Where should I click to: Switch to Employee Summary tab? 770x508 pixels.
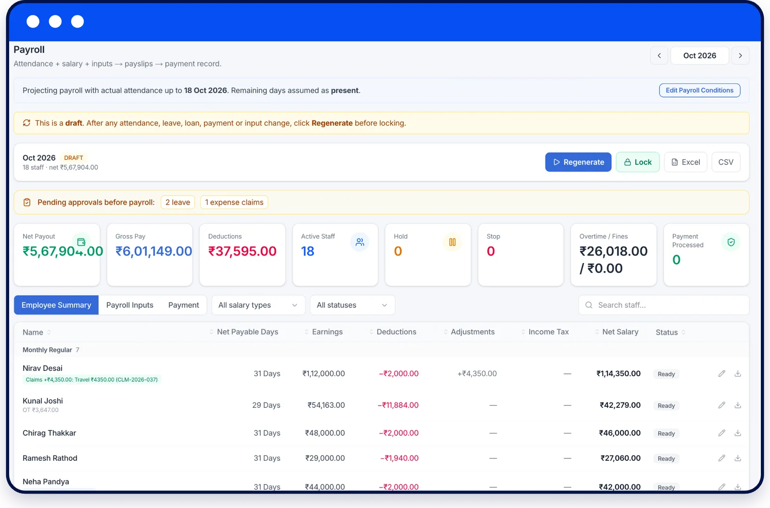pyautogui.click(x=56, y=305)
